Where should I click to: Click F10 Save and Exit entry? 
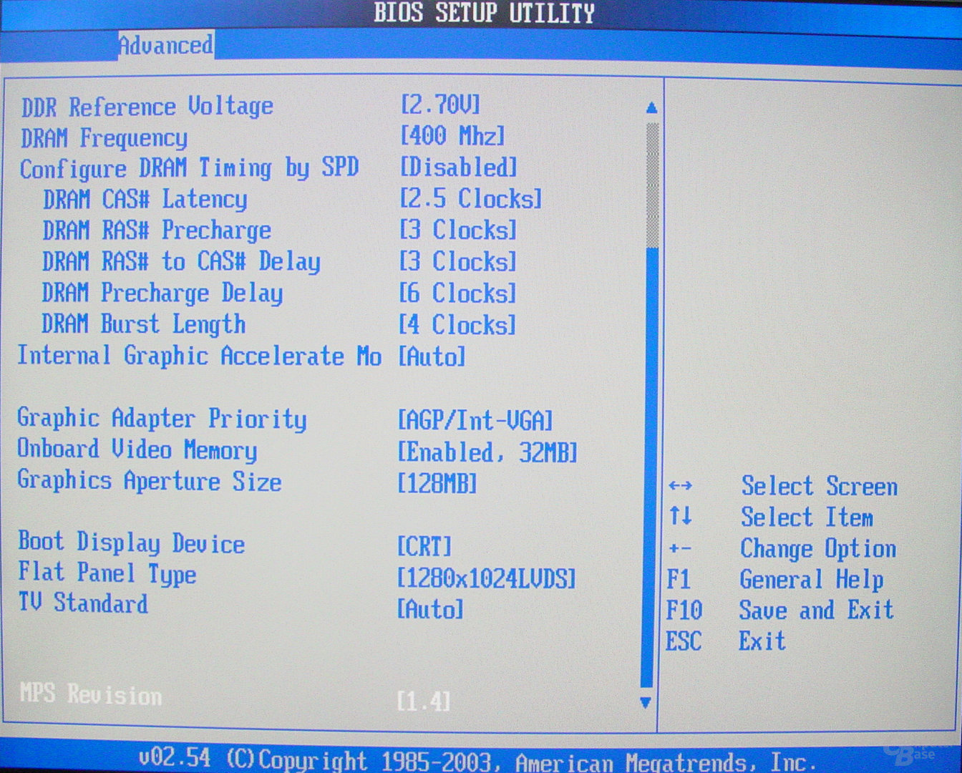pos(780,611)
